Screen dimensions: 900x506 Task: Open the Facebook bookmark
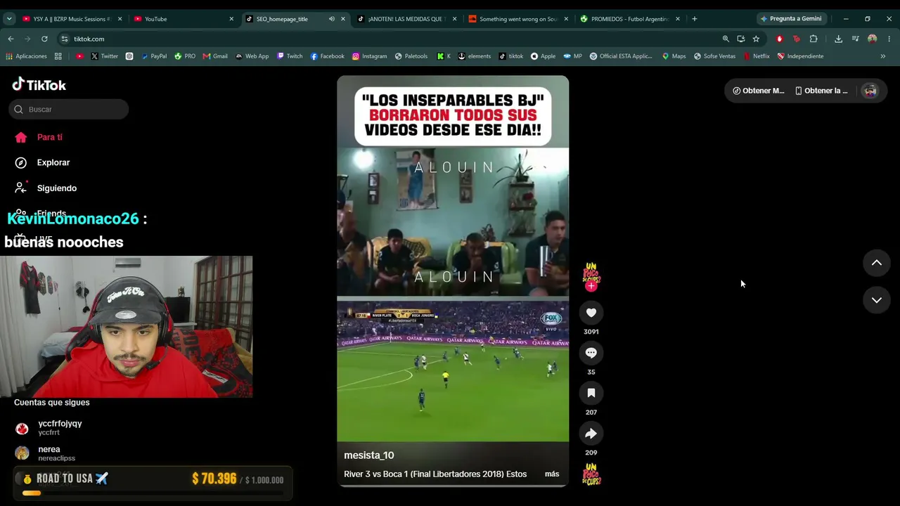coord(327,56)
